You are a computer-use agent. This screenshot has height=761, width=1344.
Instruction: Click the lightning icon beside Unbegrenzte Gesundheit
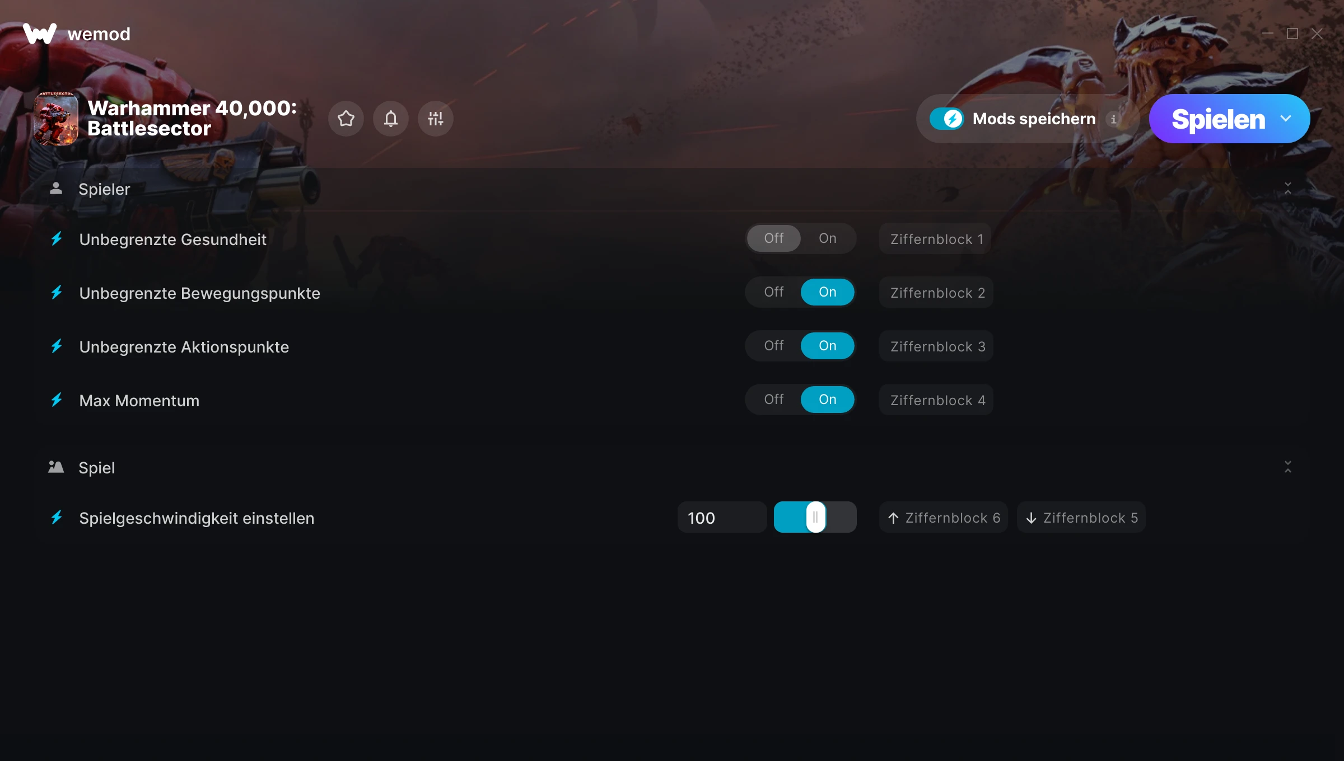(x=57, y=239)
